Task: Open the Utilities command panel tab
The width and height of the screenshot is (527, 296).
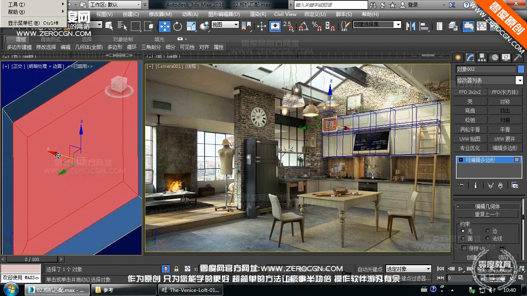Action: [x=518, y=58]
